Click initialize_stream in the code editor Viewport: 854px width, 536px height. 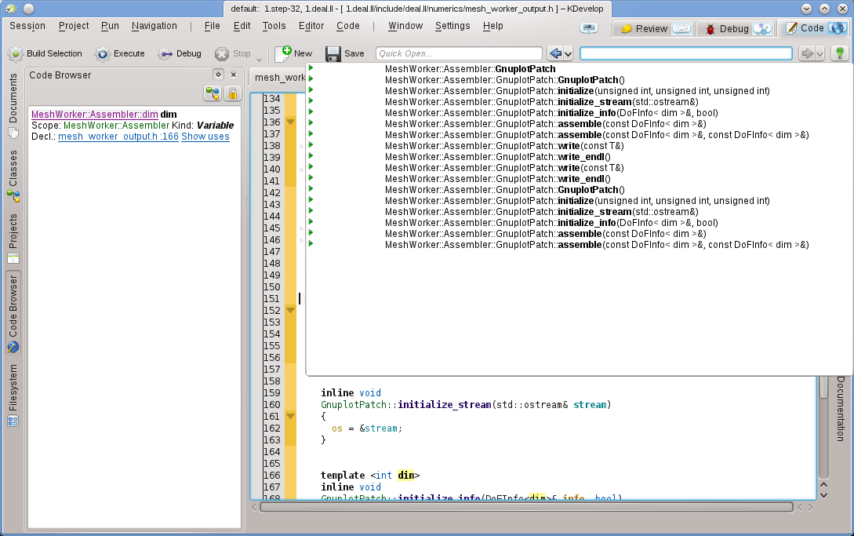(x=445, y=405)
